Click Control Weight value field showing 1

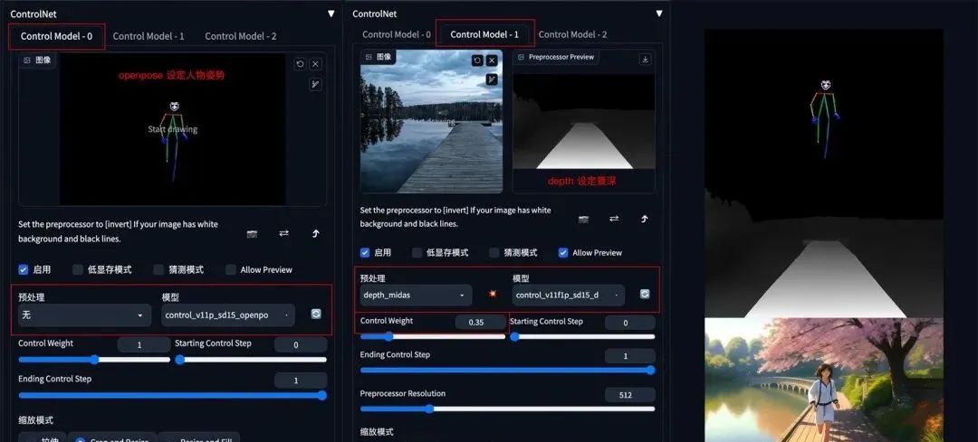coord(143,345)
